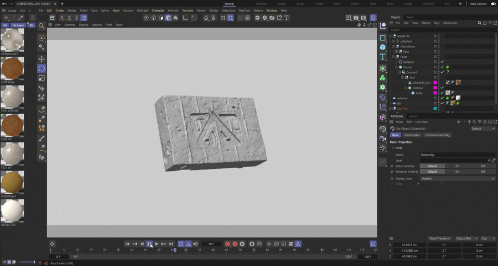Open the Display Color dropdown
Screen dimensions: 498x266
[x=458, y=179]
